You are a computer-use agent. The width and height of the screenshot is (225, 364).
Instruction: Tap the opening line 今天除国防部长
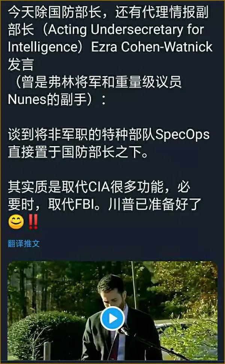pyautogui.click(x=55, y=12)
